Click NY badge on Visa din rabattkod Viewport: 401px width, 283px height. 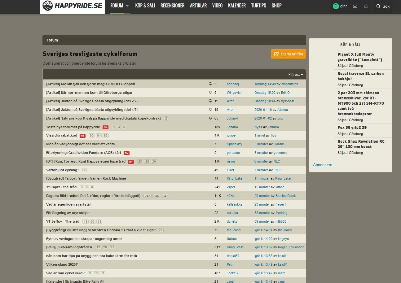[82, 136]
